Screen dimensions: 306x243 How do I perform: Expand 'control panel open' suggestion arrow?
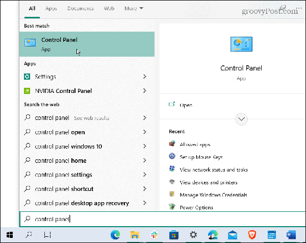pos(145,132)
